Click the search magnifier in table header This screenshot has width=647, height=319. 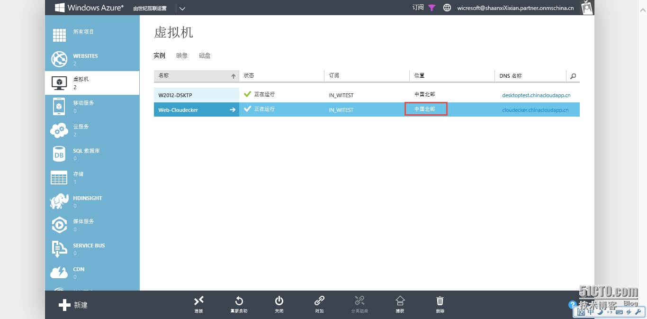[x=573, y=76]
